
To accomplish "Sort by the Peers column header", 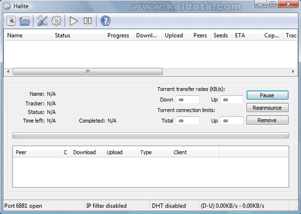I will pos(200,35).
